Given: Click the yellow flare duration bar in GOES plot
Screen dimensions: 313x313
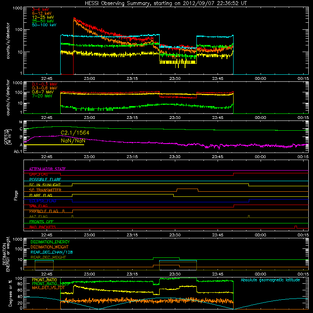Looking at the screenshot, I should 54,145.
